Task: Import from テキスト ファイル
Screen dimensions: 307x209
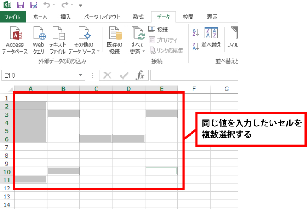Action: pyautogui.click(x=57, y=40)
